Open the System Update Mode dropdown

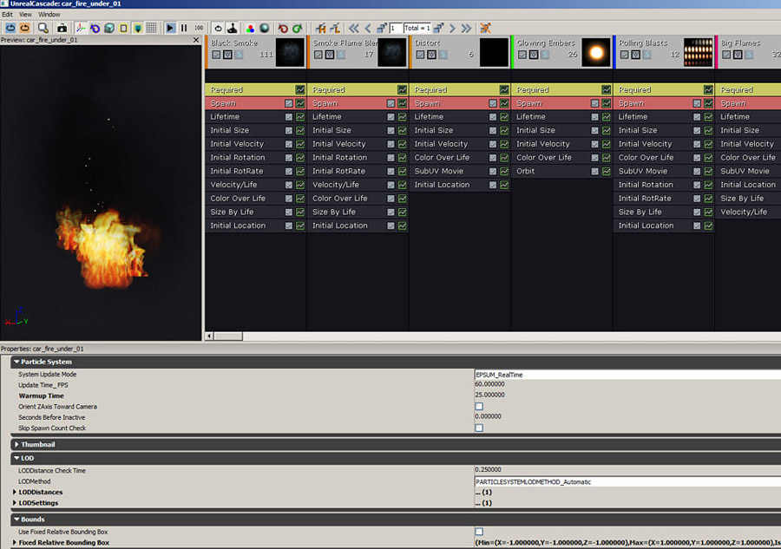[x=625, y=375]
